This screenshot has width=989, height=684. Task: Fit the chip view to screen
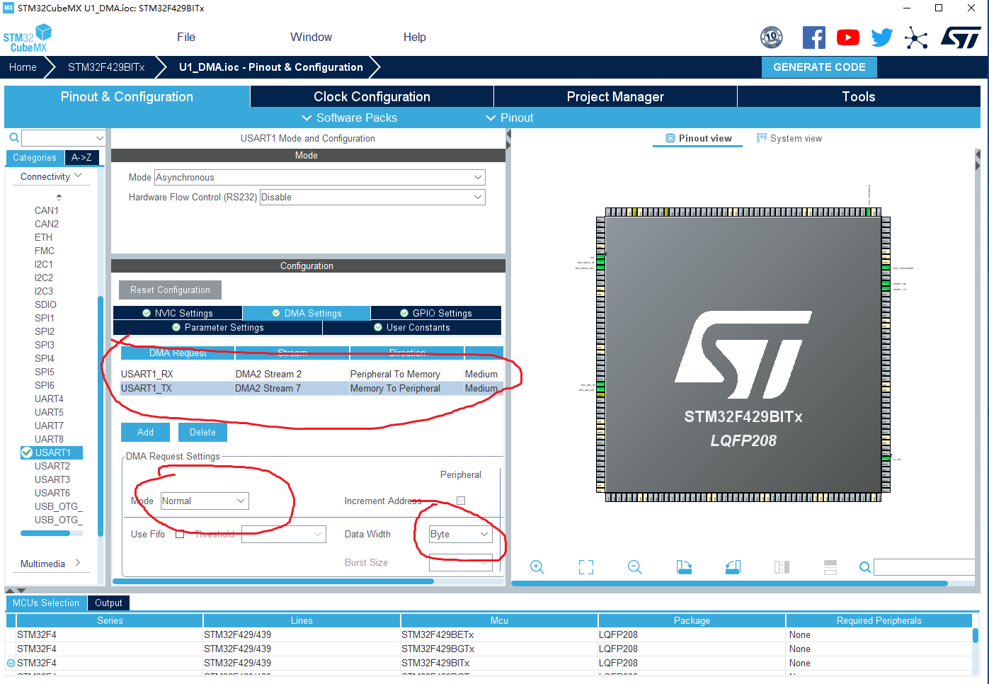tap(585, 567)
